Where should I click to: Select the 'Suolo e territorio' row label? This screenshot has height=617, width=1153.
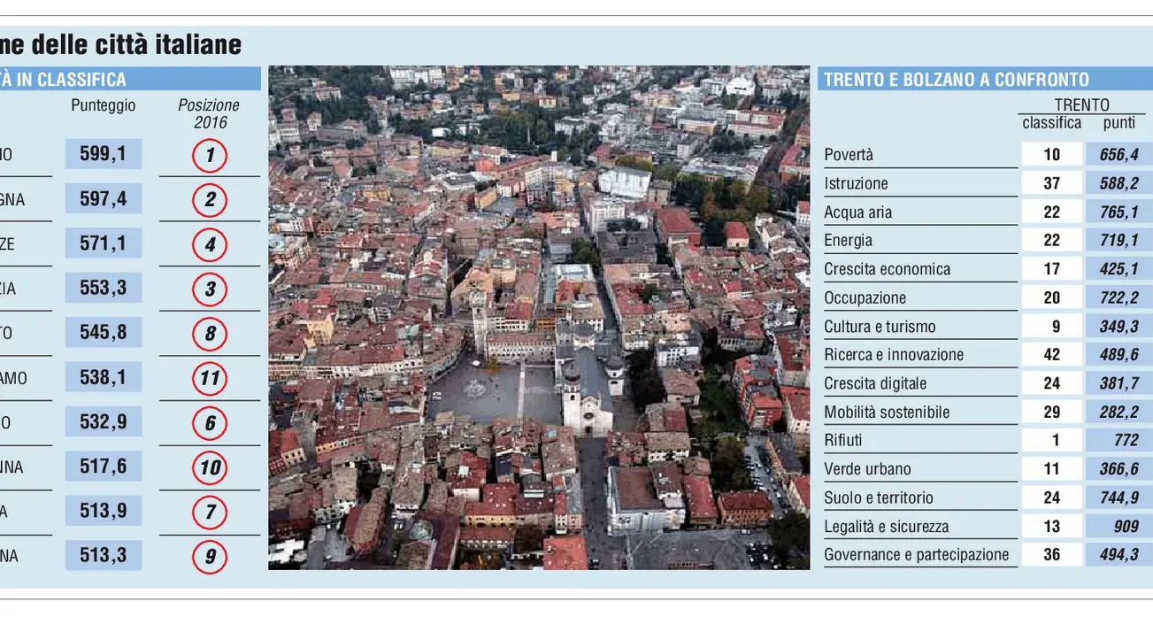tap(879, 497)
